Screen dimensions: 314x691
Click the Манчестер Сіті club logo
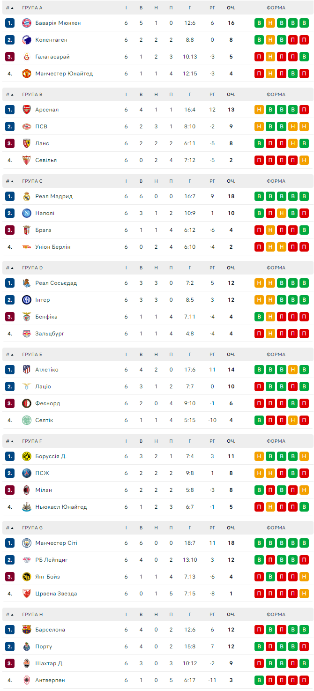click(27, 543)
